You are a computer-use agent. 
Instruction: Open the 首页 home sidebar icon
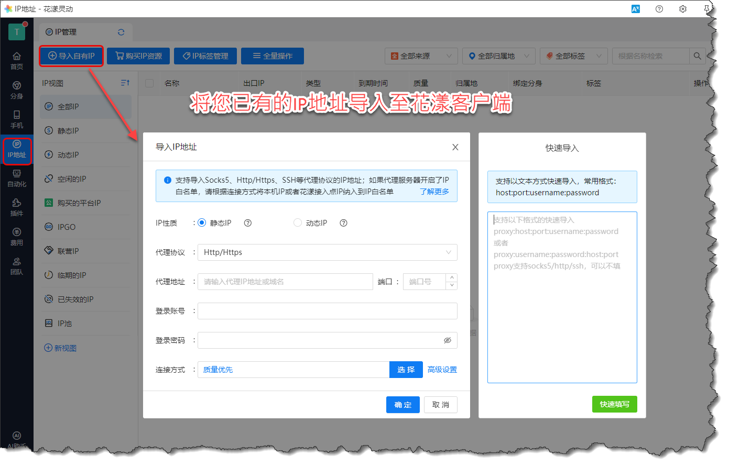[x=17, y=61]
